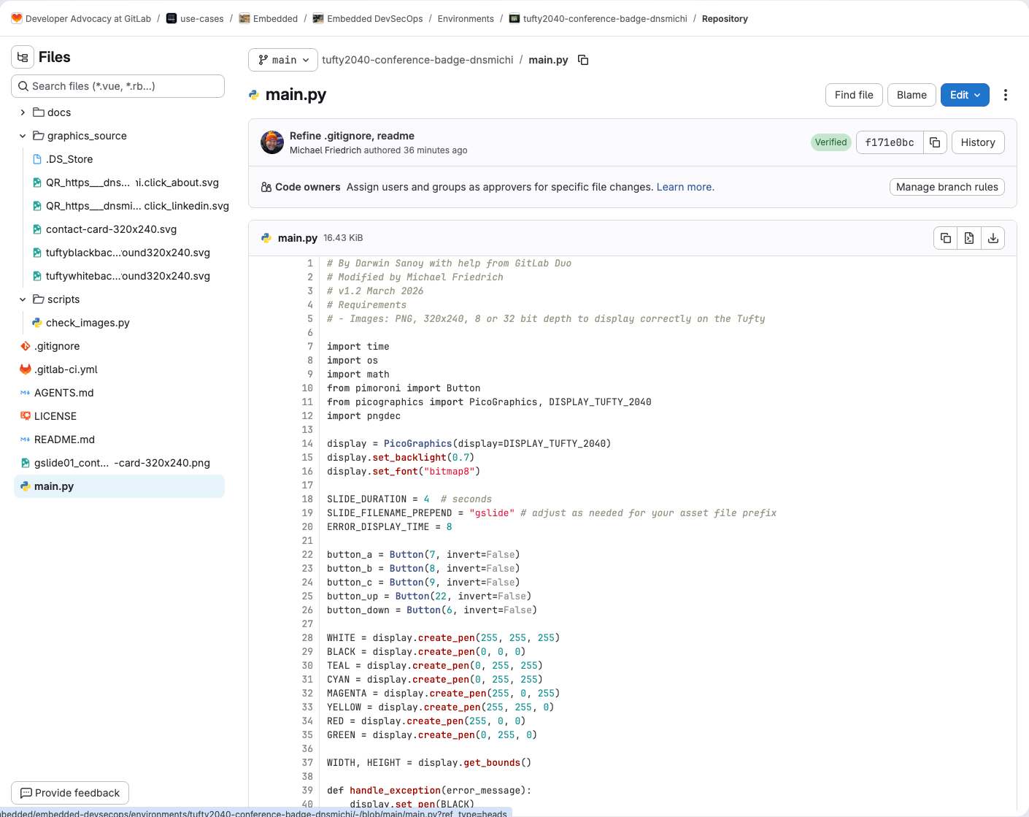Screen dimensions: 1029x817
Task: Expand the docs folder
Action: click(23, 112)
